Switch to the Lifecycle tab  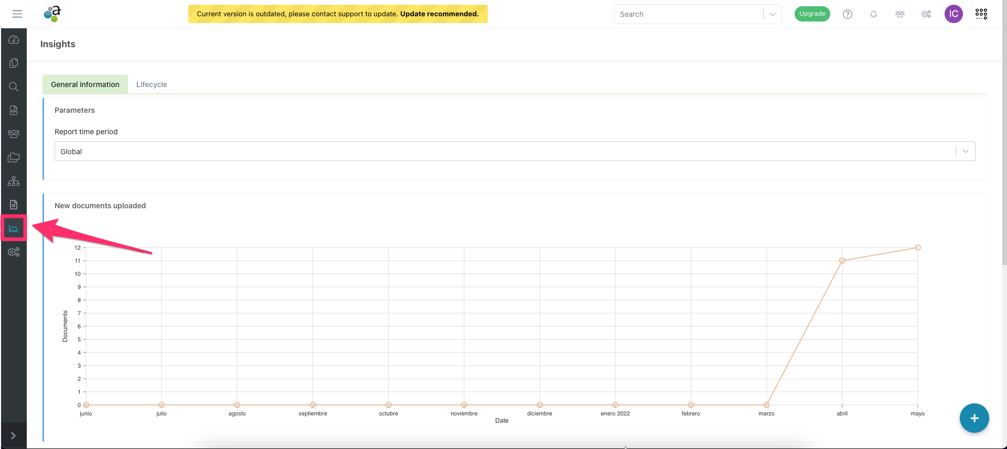[152, 84]
